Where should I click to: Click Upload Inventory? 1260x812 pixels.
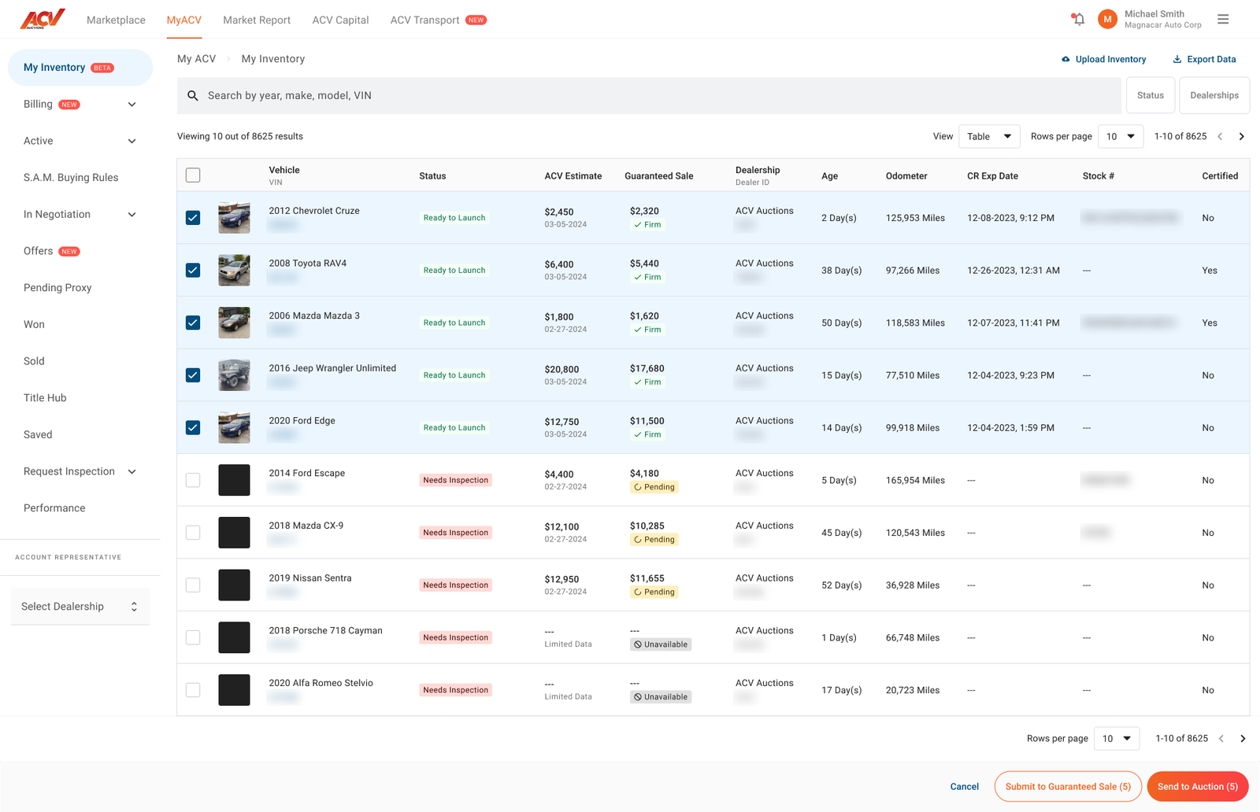click(x=1103, y=59)
